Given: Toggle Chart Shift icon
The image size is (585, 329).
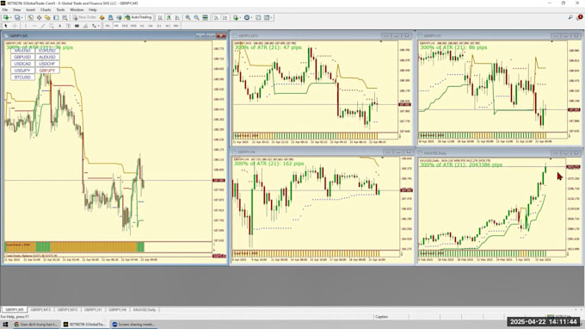Looking at the screenshot, I should pyautogui.click(x=225, y=17).
